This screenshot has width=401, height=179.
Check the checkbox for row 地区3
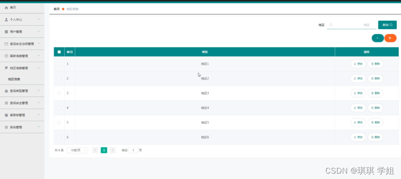(59, 93)
